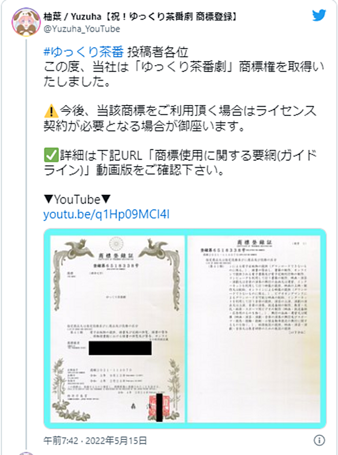
Task: Open the tweet info icon
Action: (x=319, y=441)
